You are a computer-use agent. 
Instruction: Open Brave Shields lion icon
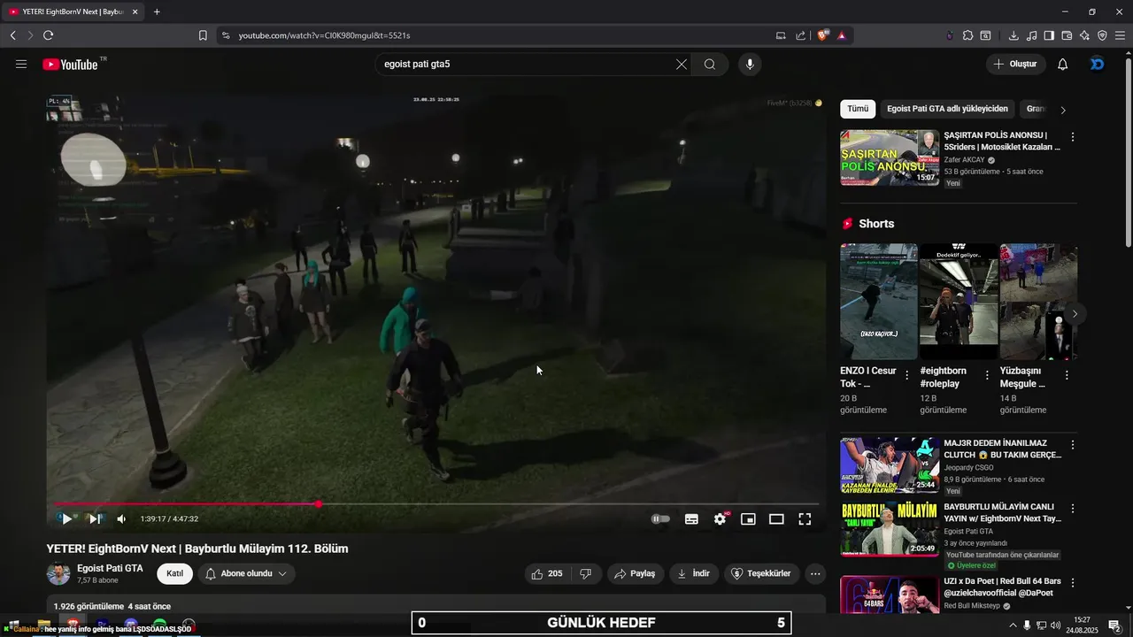coord(823,35)
